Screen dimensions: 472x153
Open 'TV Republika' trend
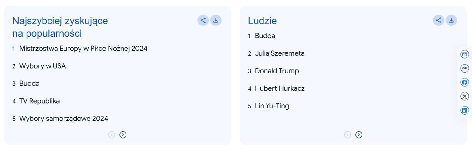tap(39, 101)
